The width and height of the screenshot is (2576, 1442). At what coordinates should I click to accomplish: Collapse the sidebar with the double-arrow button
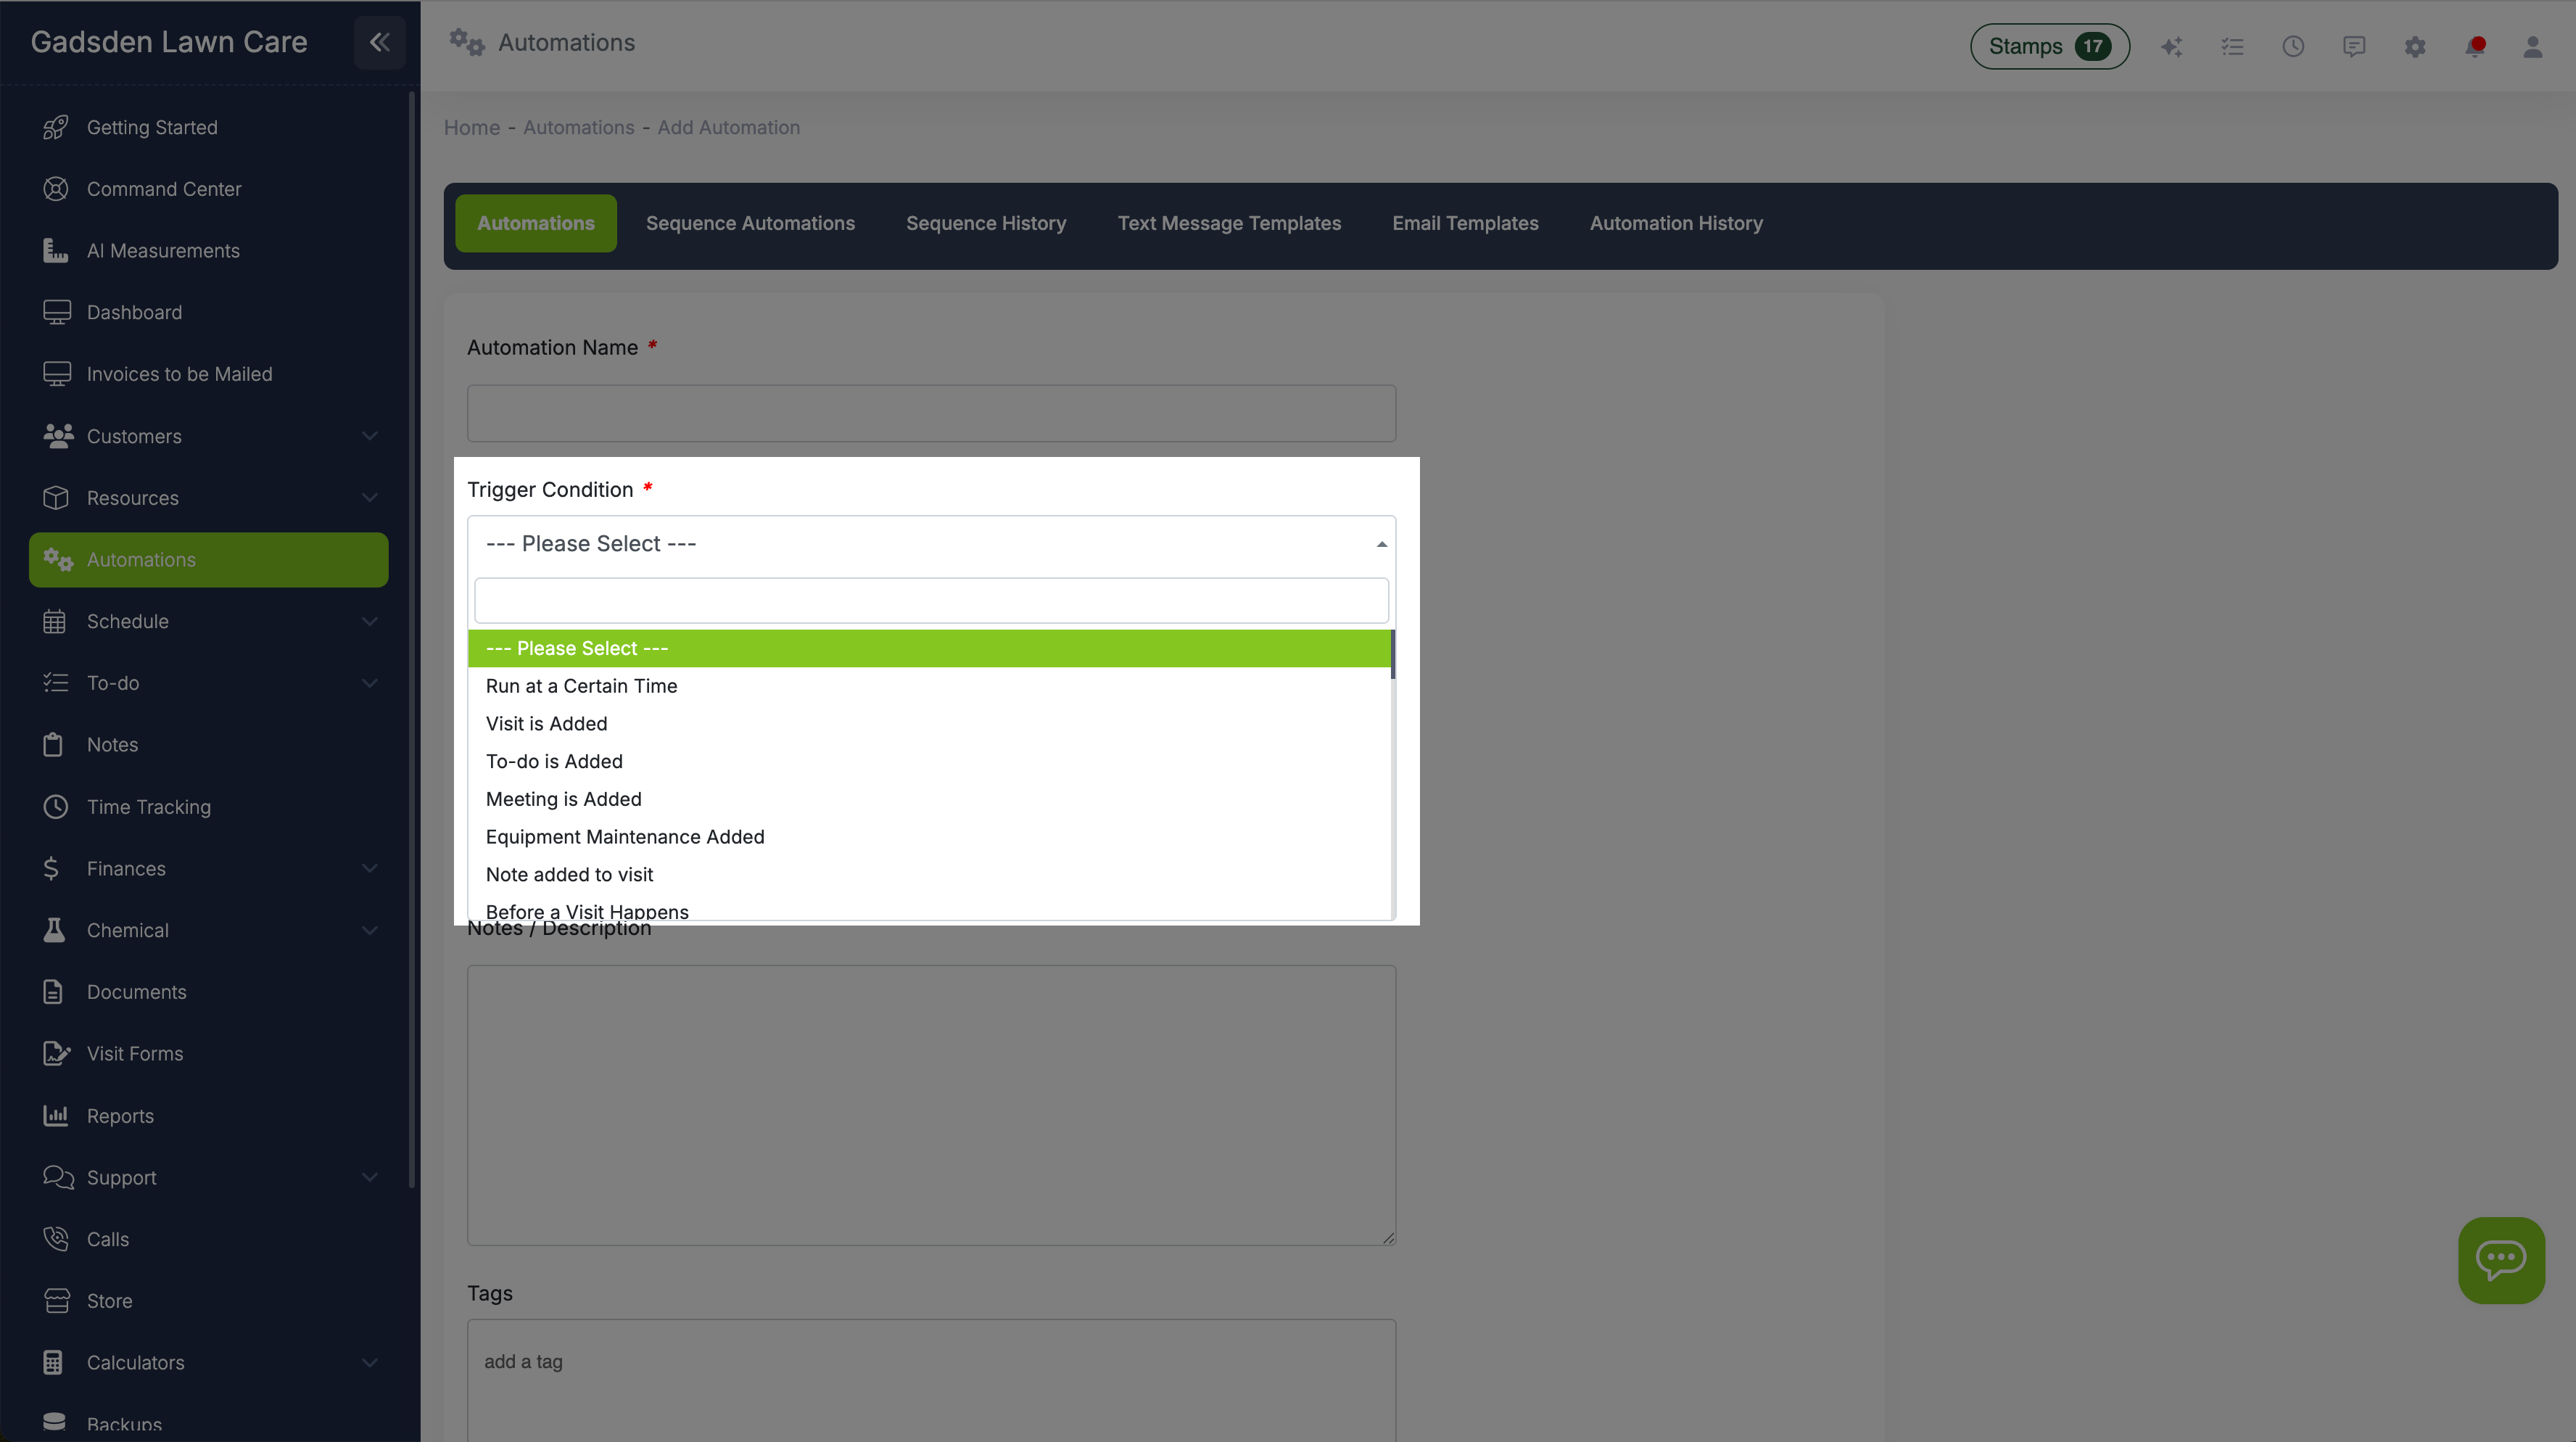[x=379, y=42]
